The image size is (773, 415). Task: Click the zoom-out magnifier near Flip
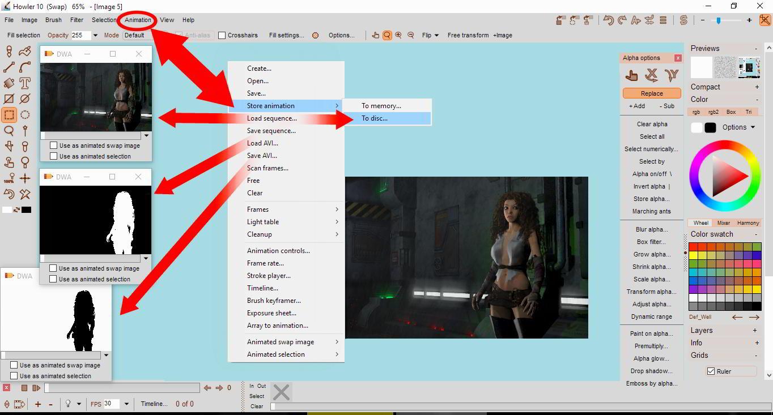pyautogui.click(x=411, y=35)
